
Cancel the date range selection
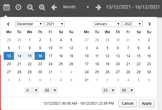tap(128, 103)
